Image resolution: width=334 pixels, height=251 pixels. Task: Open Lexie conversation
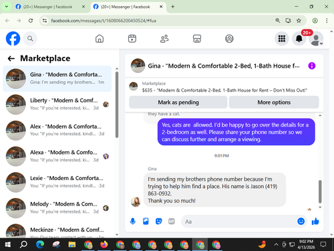coord(57,182)
